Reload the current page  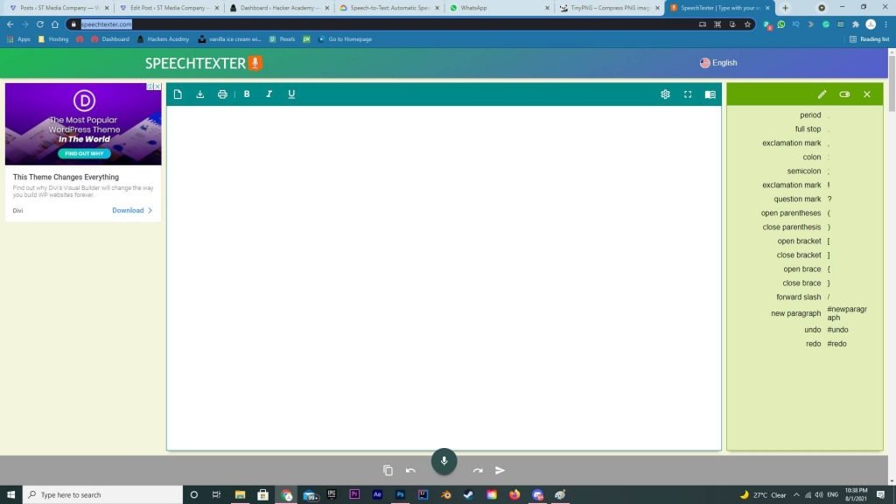point(40,24)
